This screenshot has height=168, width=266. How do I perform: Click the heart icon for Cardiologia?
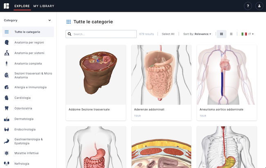7,98
